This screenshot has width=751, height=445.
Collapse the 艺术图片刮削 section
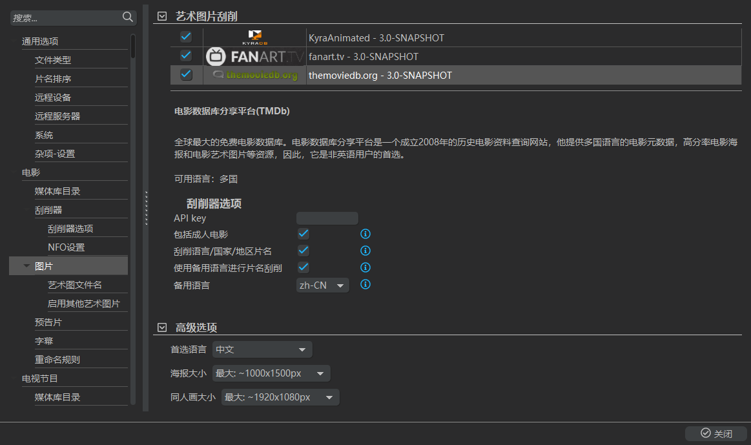(x=162, y=16)
